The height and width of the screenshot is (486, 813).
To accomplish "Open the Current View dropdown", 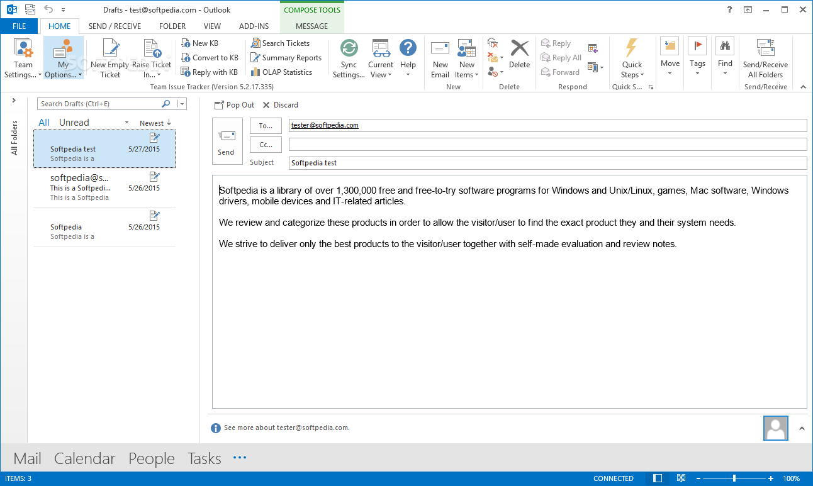I will tap(381, 58).
